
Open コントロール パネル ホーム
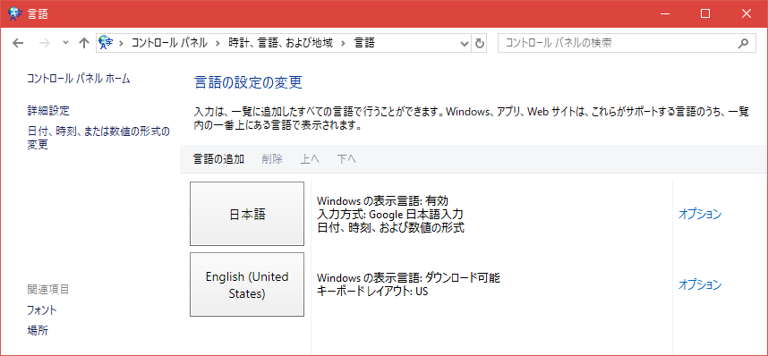pyautogui.click(x=79, y=79)
